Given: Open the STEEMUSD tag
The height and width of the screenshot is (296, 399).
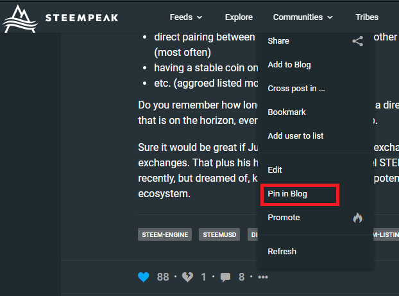Looking at the screenshot, I should pyautogui.click(x=220, y=235).
